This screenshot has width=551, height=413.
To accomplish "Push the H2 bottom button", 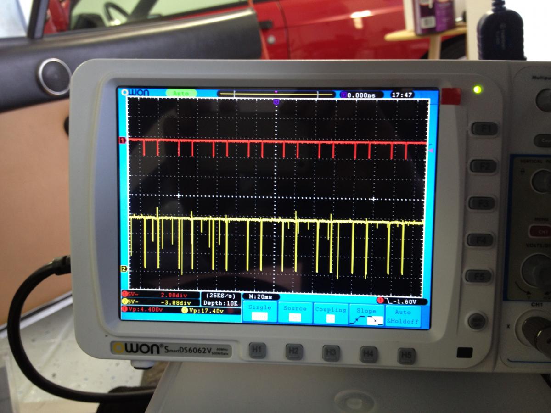I will pos(294,352).
